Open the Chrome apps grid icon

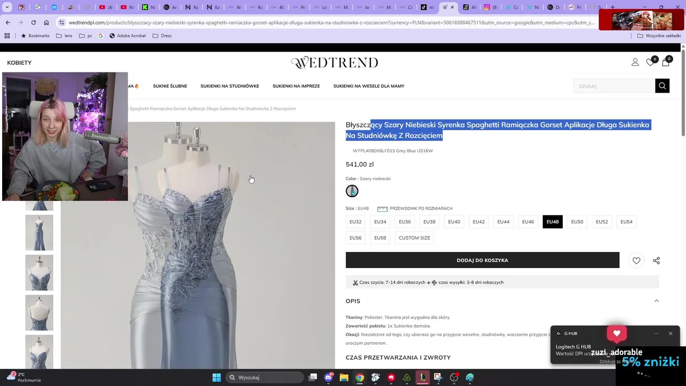(x=7, y=36)
